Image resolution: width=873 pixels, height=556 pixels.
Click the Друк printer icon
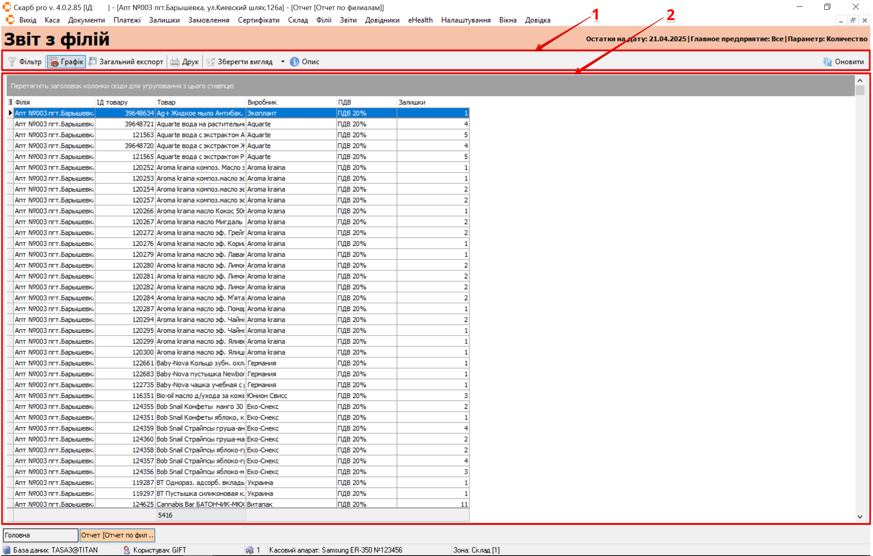tap(175, 62)
